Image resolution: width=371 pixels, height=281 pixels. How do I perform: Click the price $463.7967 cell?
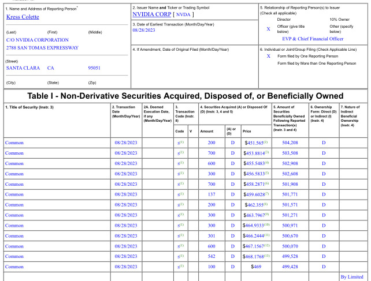pyautogui.click(x=256, y=215)
